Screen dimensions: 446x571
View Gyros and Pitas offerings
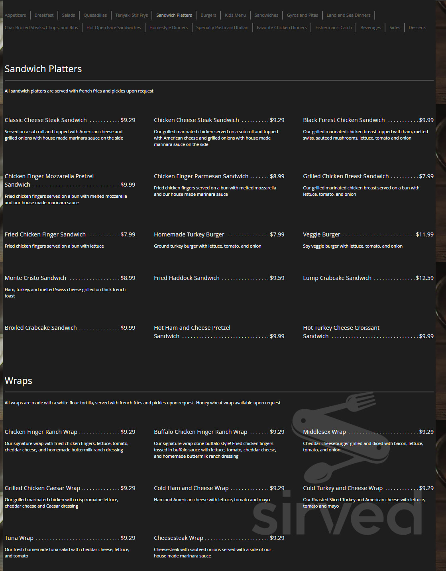click(x=302, y=15)
